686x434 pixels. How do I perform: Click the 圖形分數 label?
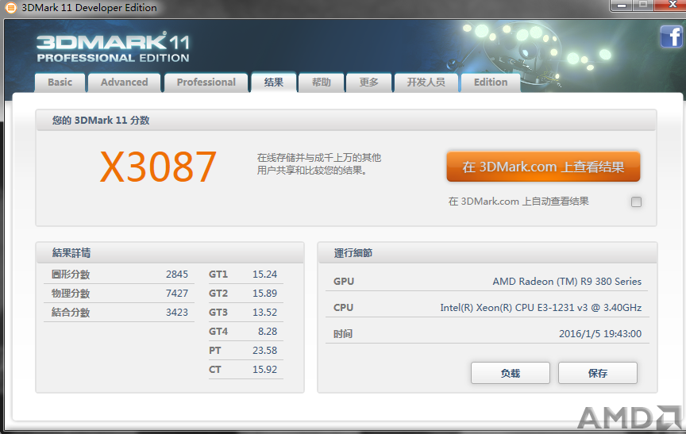point(71,275)
